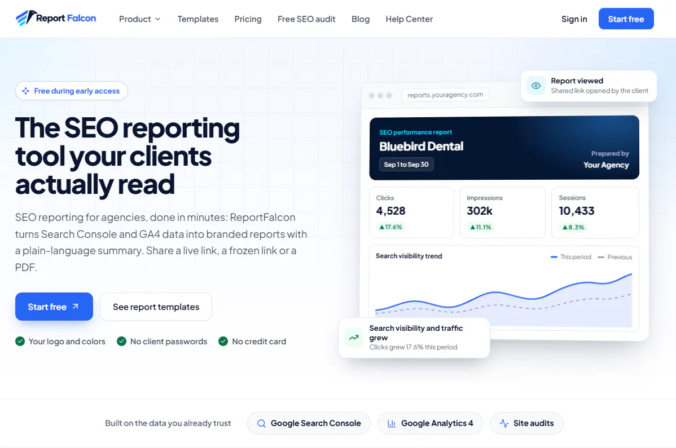Click the trending-up arrow icon on growth card
The height and width of the screenshot is (448, 676).
coord(354,338)
